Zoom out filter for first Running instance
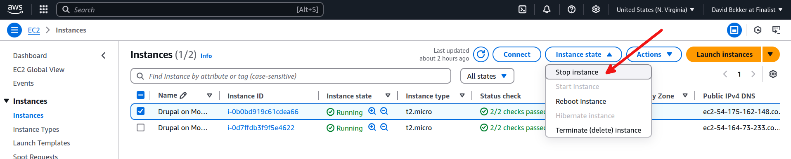Screen dimensions: 791x159 pos(384,111)
